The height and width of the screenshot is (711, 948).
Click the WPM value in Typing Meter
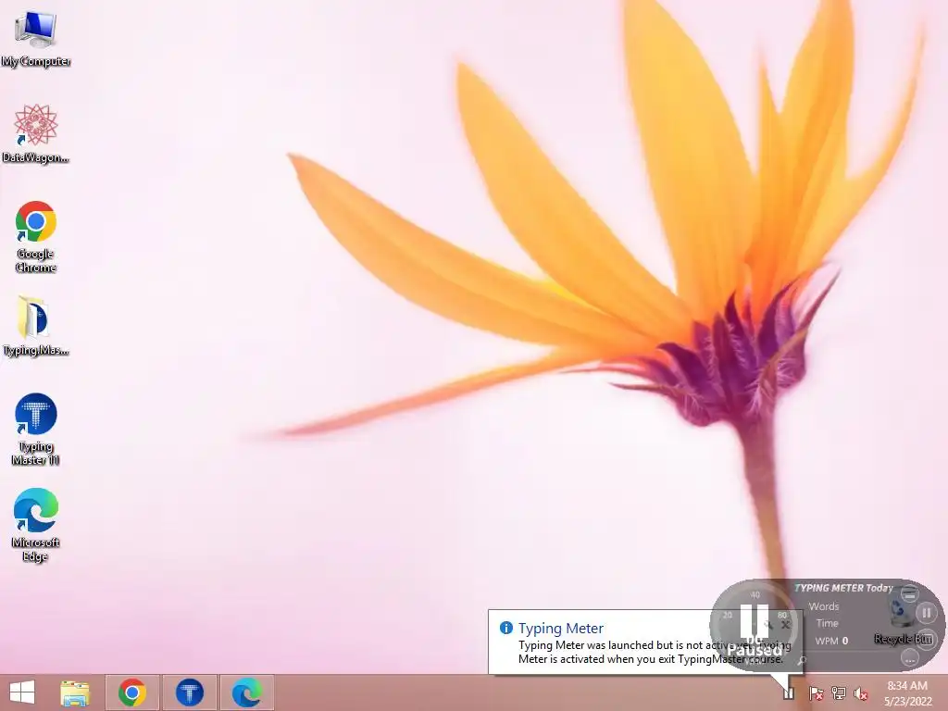(844, 641)
